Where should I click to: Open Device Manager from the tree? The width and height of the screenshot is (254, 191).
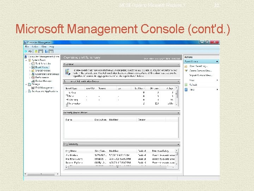coord(44,81)
